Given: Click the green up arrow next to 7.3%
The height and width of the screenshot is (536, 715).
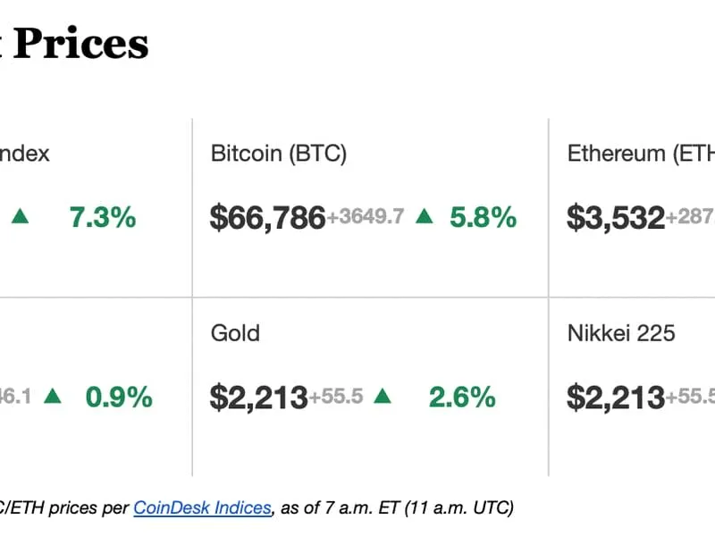Looking at the screenshot, I should coord(20,216).
